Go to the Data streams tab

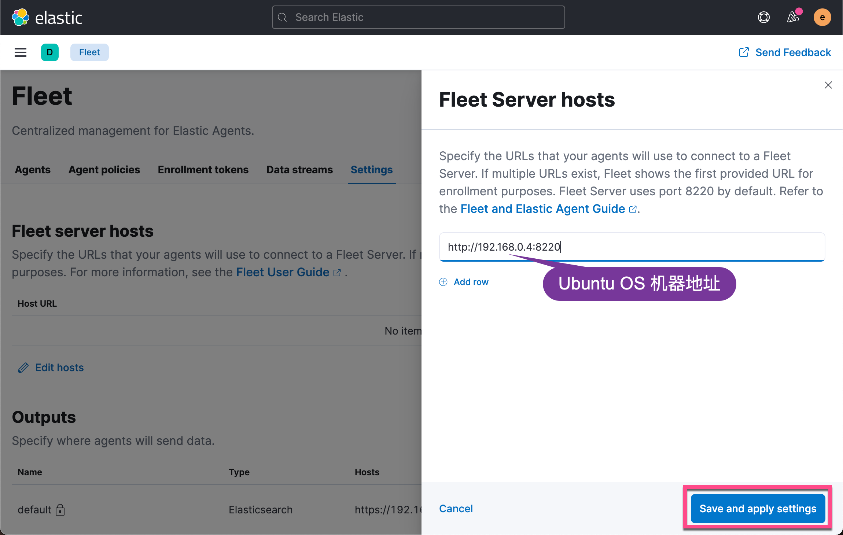[299, 170]
